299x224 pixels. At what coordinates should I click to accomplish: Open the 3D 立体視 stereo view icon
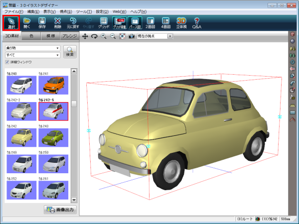[182, 22]
